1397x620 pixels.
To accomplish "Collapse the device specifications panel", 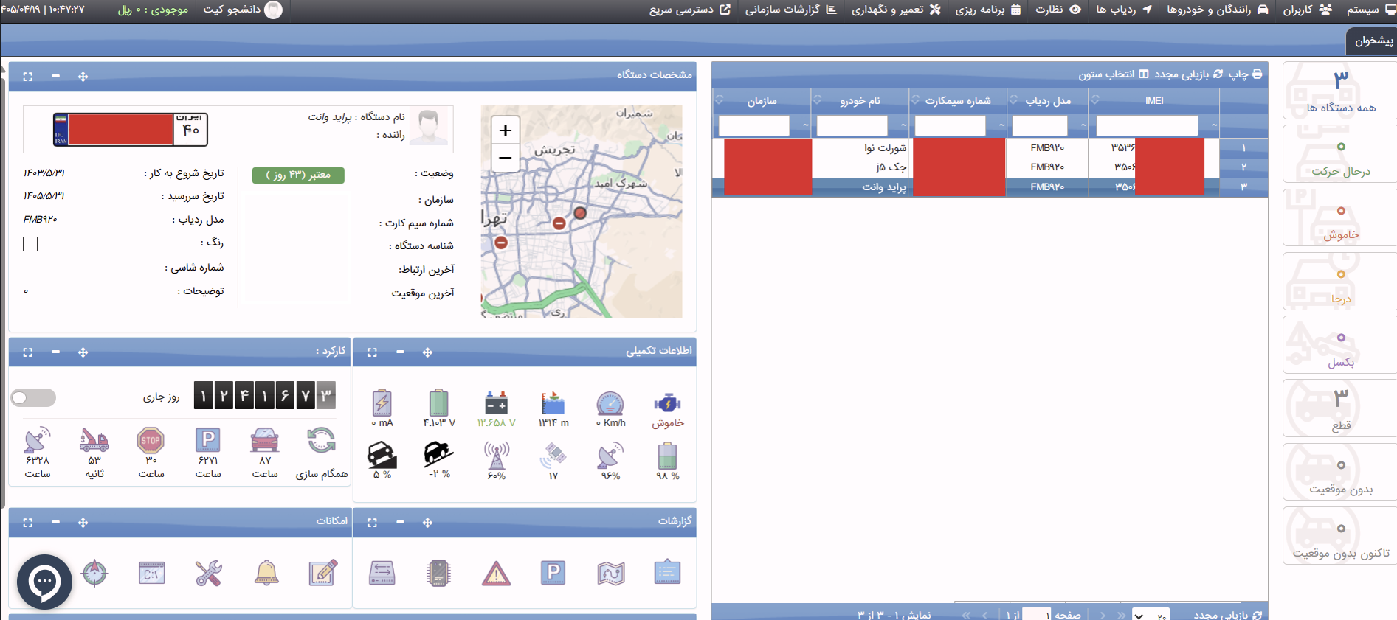I will click(56, 76).
